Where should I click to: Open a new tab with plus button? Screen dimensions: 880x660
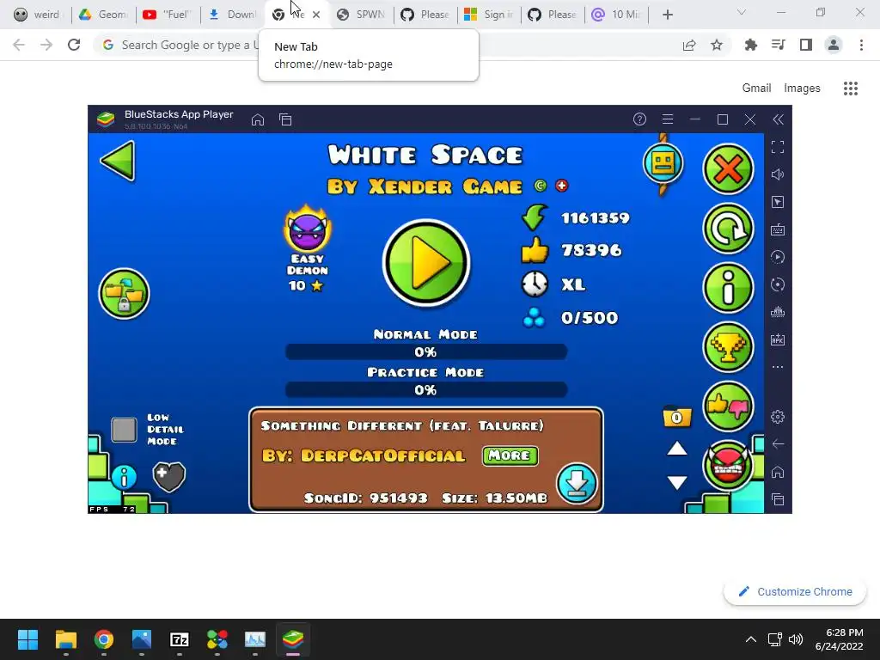point(667,15)
